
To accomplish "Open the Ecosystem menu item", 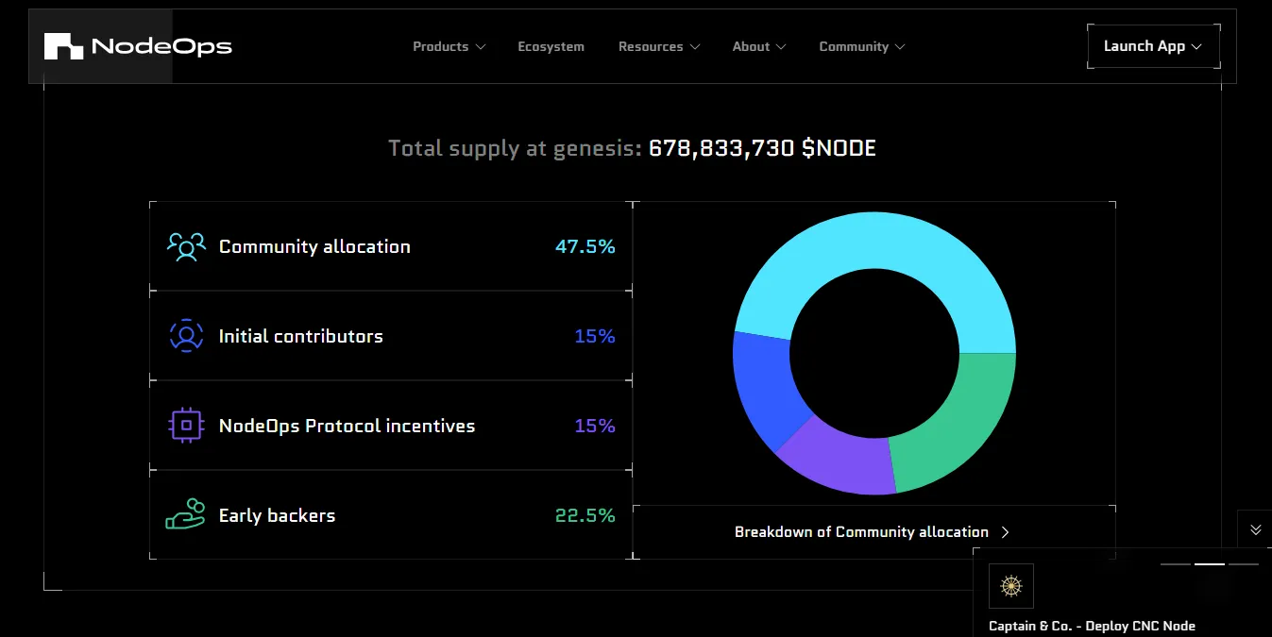I will click(x=551, y=46).
